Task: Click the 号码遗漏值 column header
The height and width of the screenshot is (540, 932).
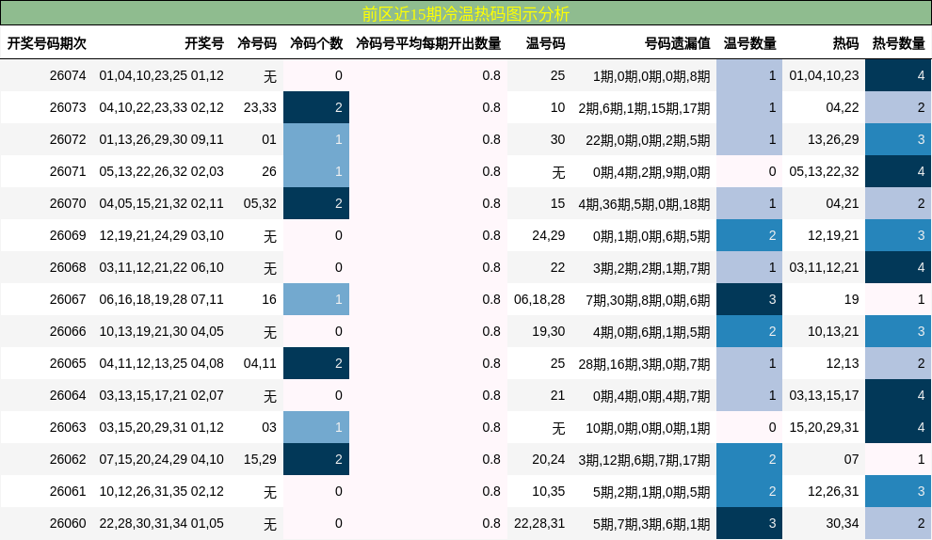Action: (x=678, y=43)
